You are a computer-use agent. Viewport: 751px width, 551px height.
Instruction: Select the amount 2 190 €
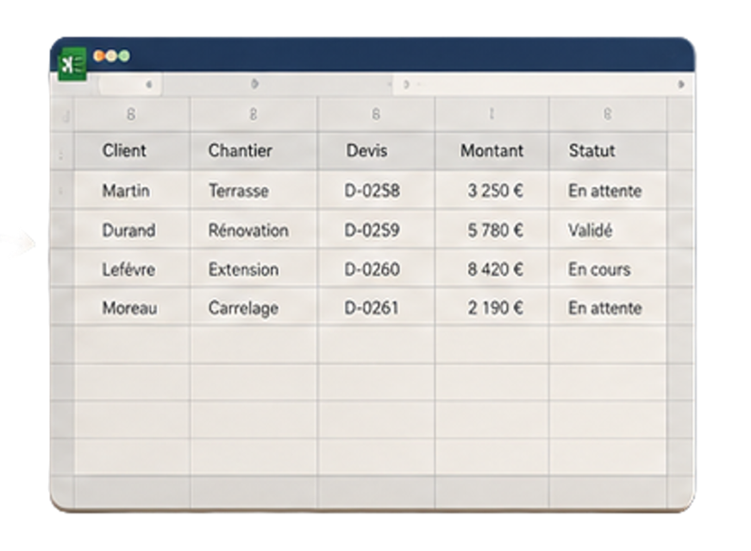495,308
